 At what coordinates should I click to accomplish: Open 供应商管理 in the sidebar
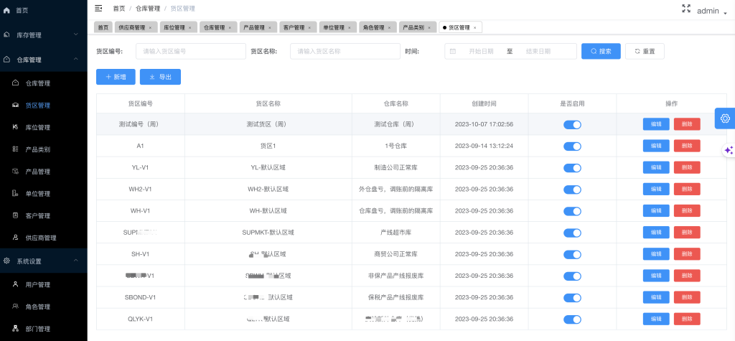(x=40, y=238)
